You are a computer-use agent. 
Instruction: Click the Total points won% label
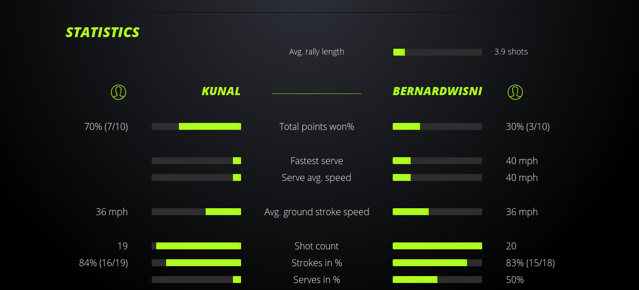pos(317,126)
